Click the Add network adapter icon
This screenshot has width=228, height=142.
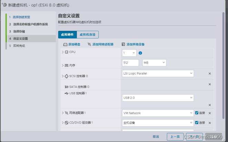(x=89, y=44)
